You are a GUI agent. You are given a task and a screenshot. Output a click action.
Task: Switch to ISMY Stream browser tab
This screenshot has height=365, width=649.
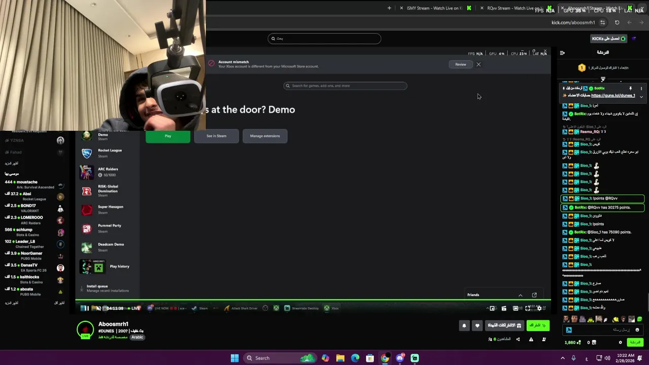pos(436,8)
